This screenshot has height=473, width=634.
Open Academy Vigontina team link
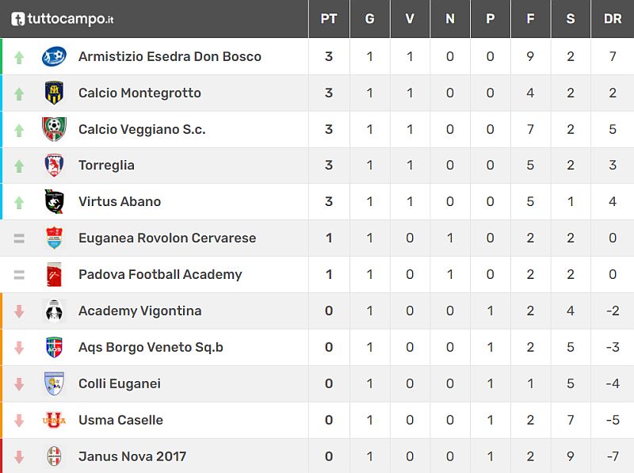point(139,311)
